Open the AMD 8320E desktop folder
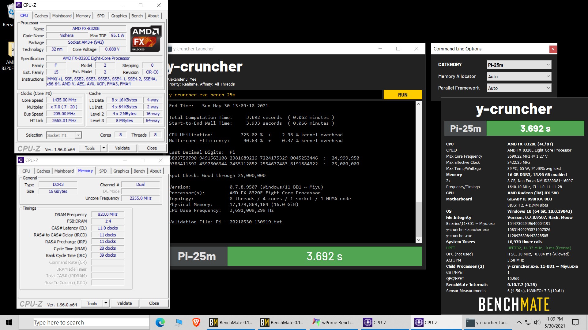Screen dimensions: 588x330 pyautogui.click(x=9, y=57)
